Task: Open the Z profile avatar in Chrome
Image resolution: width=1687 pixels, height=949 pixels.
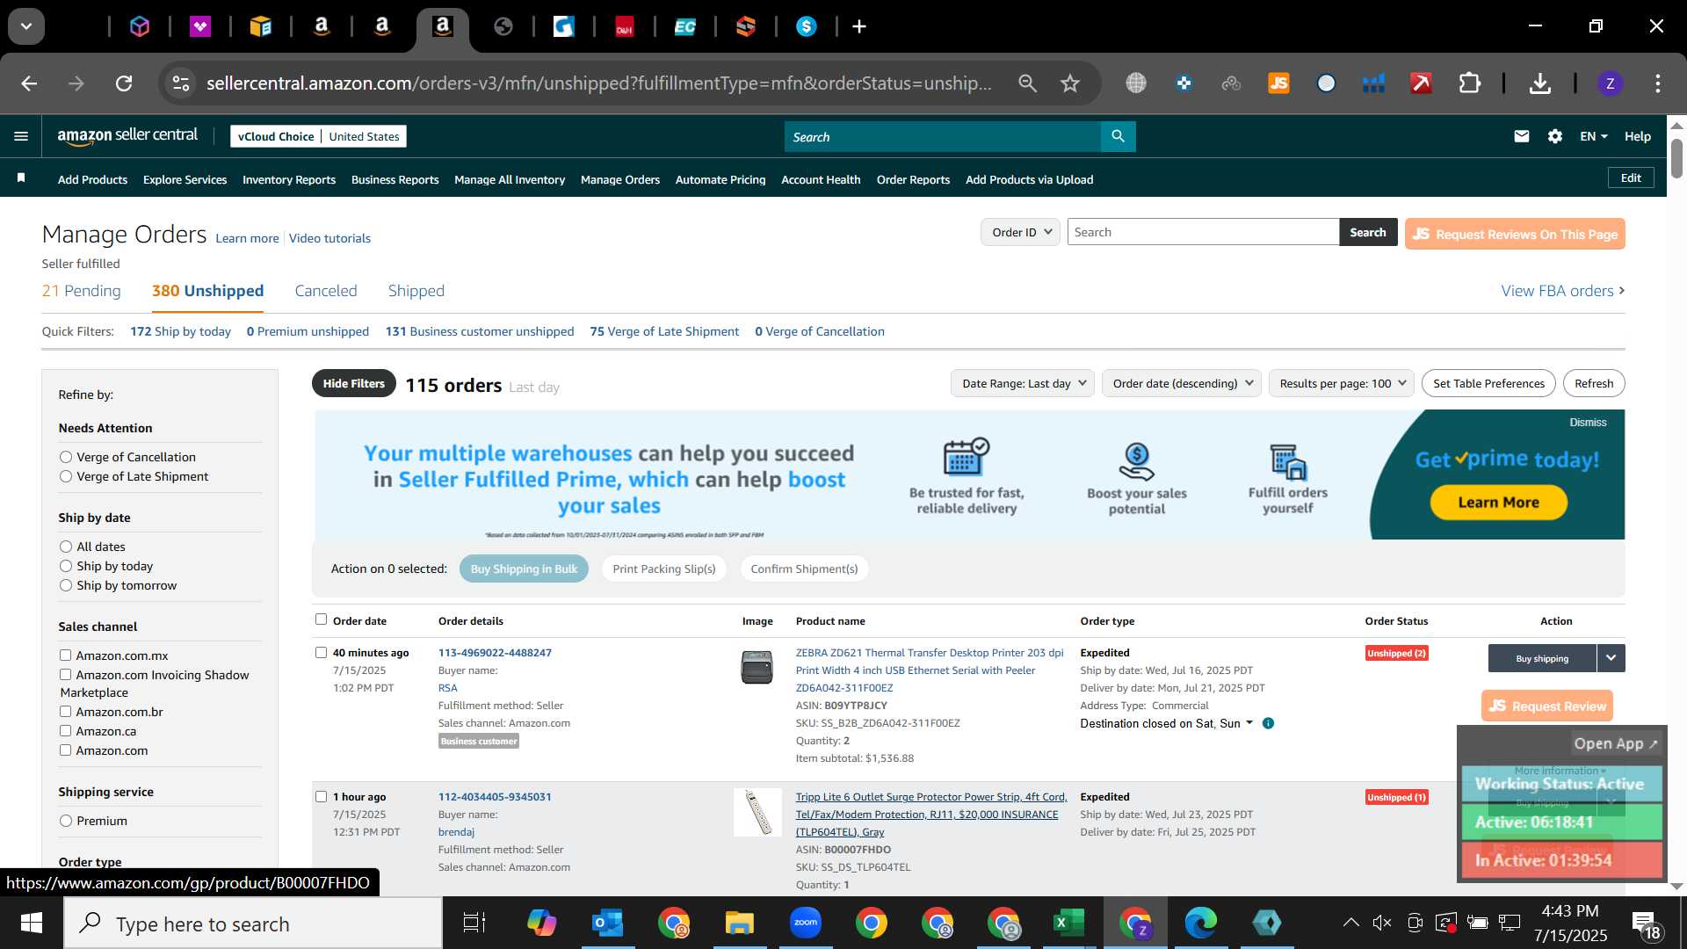Action: [x=1610, y=83]
